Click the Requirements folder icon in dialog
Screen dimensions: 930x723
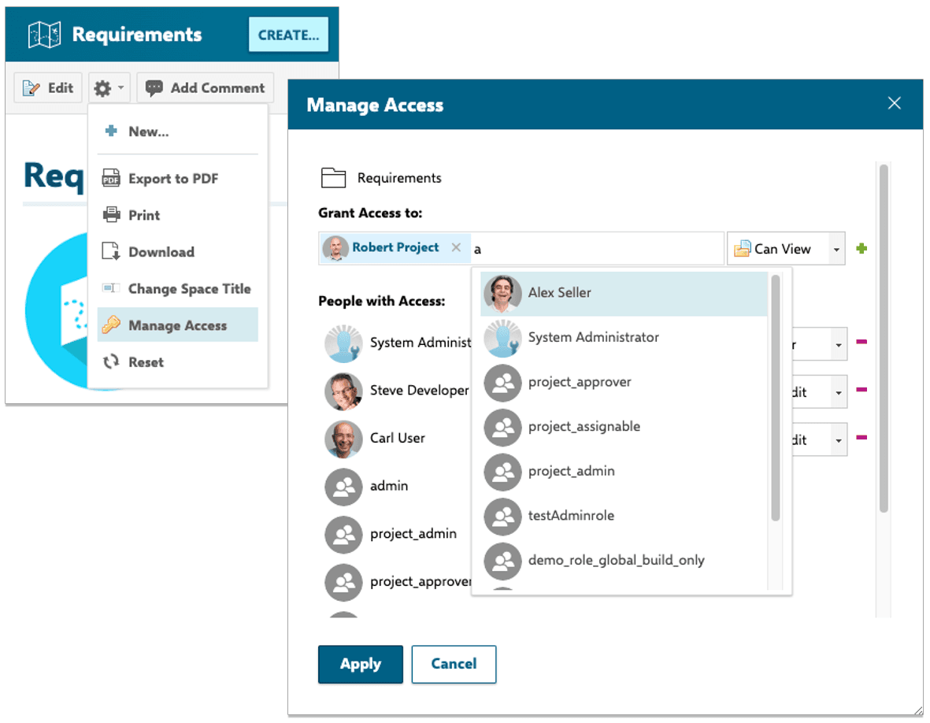(334, 178)
